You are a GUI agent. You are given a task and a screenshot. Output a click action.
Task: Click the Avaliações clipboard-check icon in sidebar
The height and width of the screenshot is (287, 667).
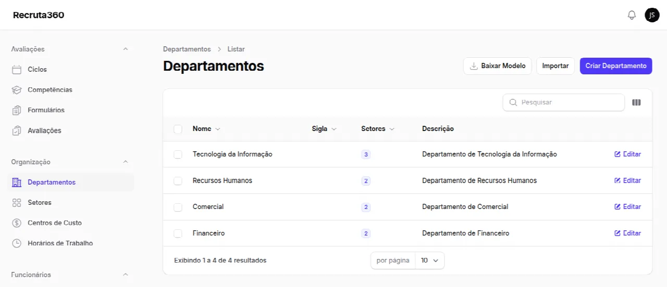point(17,131)
